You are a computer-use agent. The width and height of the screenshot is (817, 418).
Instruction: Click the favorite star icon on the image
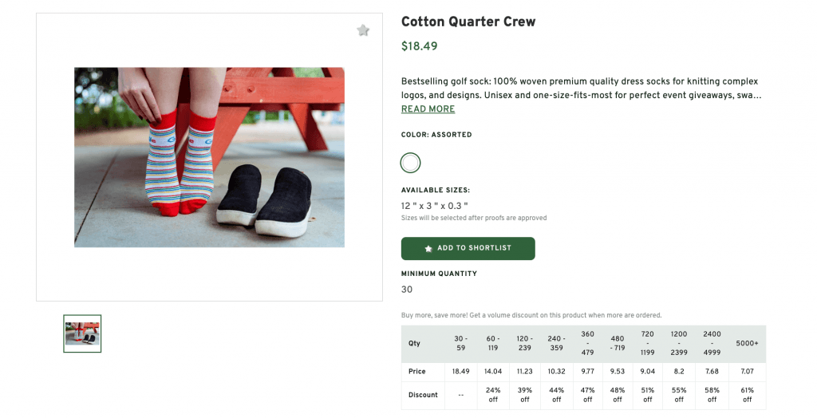pyautogui.click(x=363, y=30)
